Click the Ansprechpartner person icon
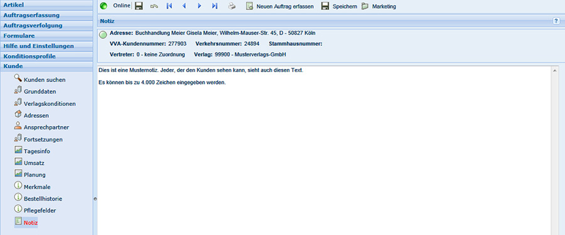Viewport: 565px width, 235px height. pos(18,125)
